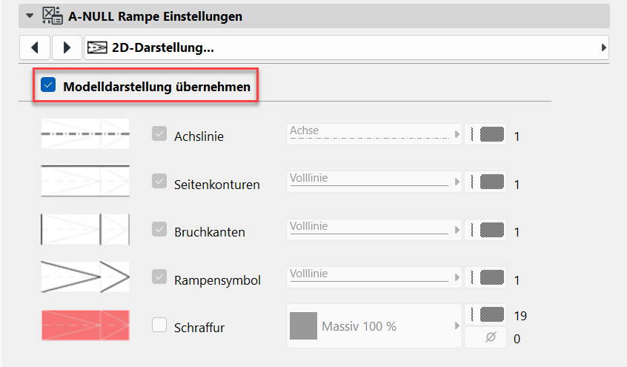This screenshot has height=367, width=627.
Task: Click the A-NULL Rampe Einstellungen panel icon
Action: pos(53,15)
